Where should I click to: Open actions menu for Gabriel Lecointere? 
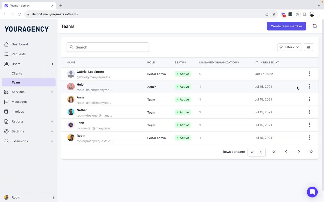click(309, 74)
